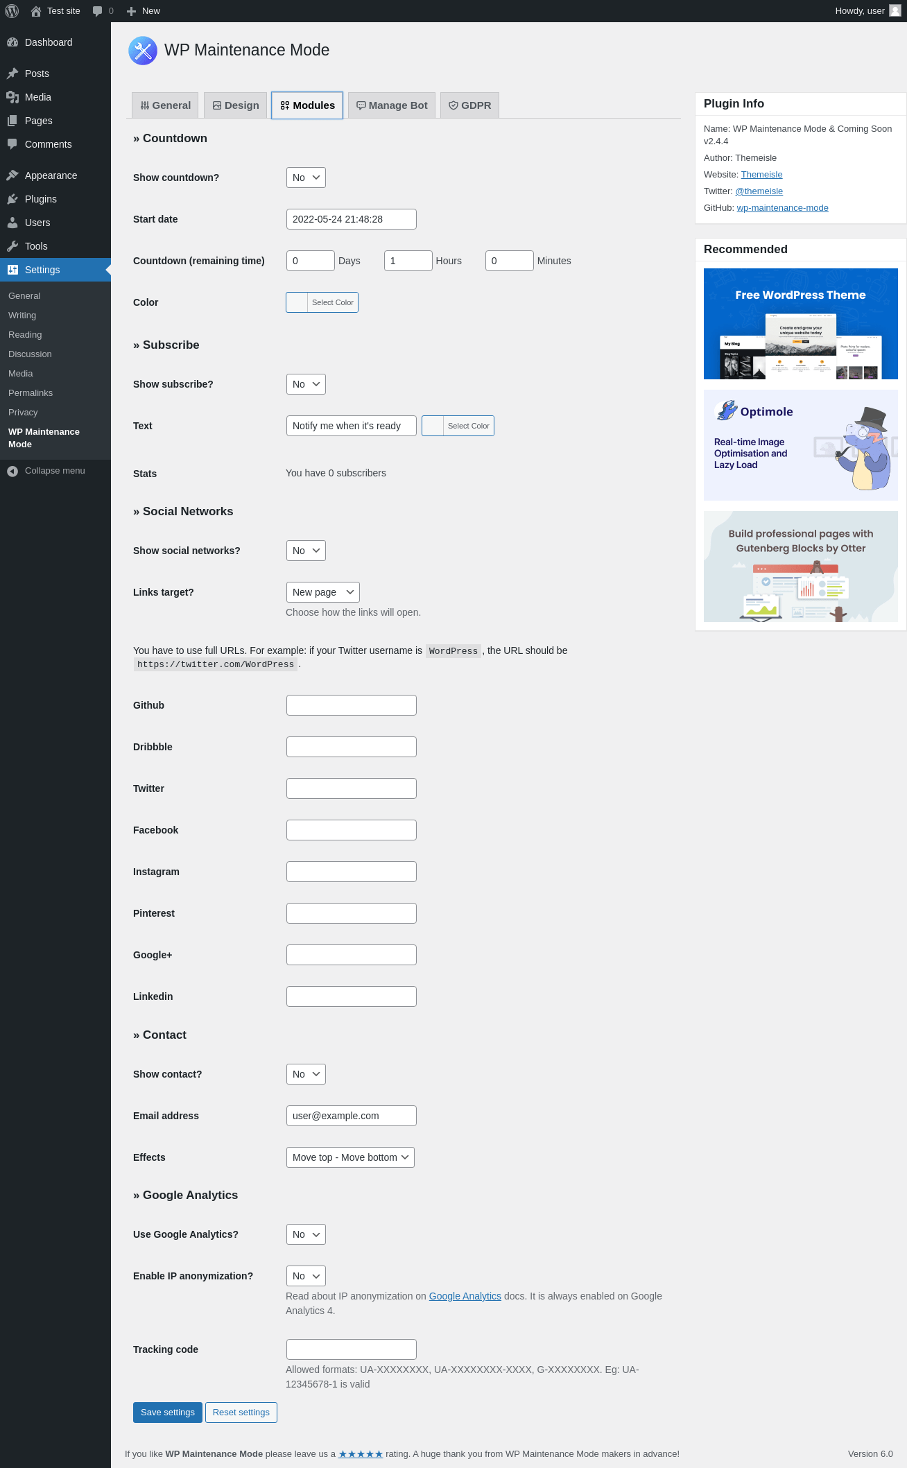Viewport: 907px width, 1468px height.
Task: Open the @themeisle Twitter link
Action: tap(759, 191)
